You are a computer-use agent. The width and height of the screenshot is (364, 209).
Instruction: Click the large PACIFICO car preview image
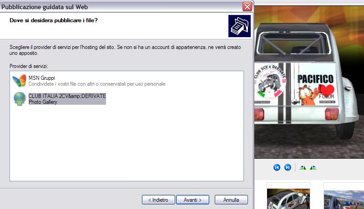(x=309, y=82)
